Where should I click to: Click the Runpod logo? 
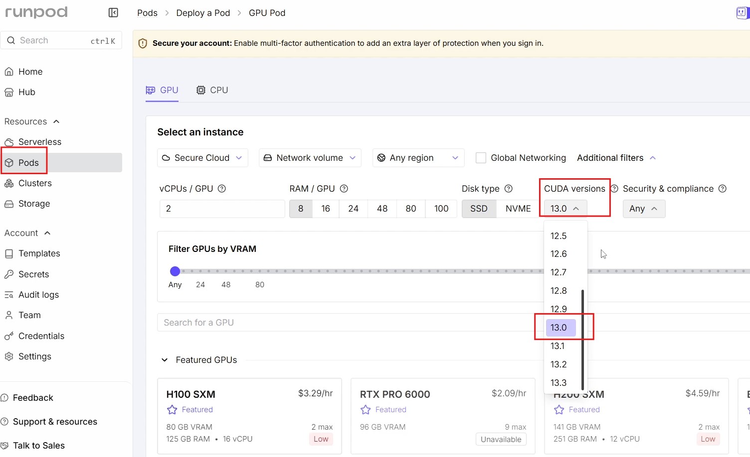coord(36,12)
